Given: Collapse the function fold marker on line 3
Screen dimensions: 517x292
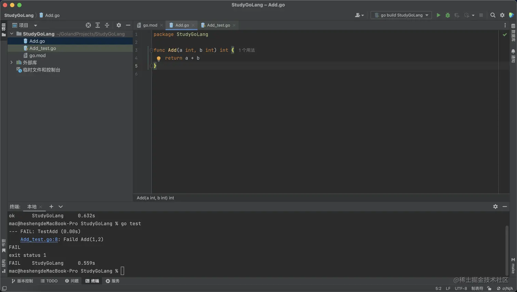Looking at the screenshot, I should point(151,50).
